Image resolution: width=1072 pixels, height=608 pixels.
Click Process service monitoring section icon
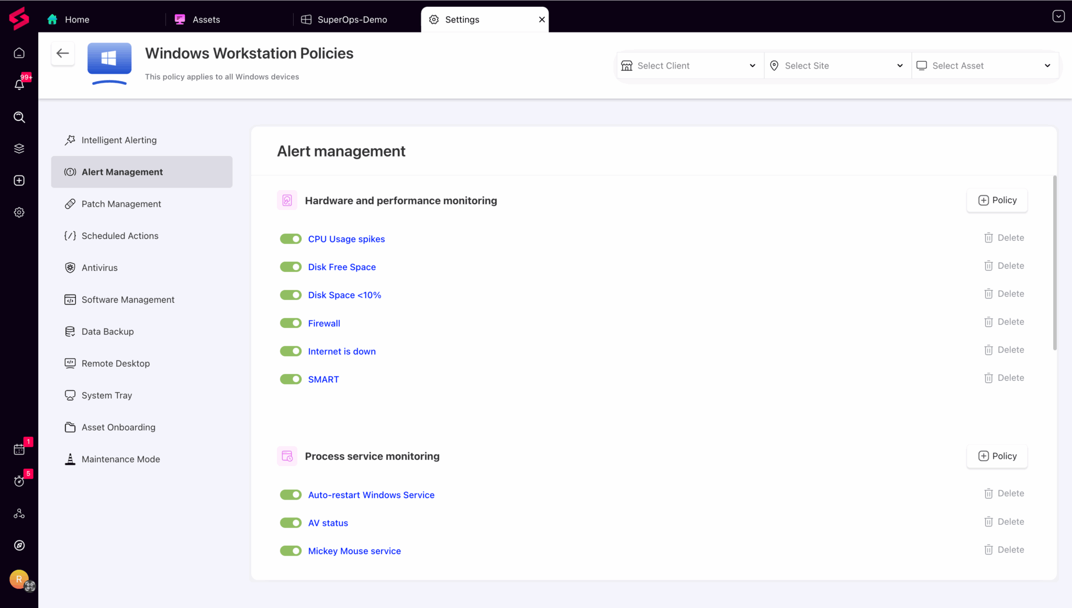[x=287, y=456]
